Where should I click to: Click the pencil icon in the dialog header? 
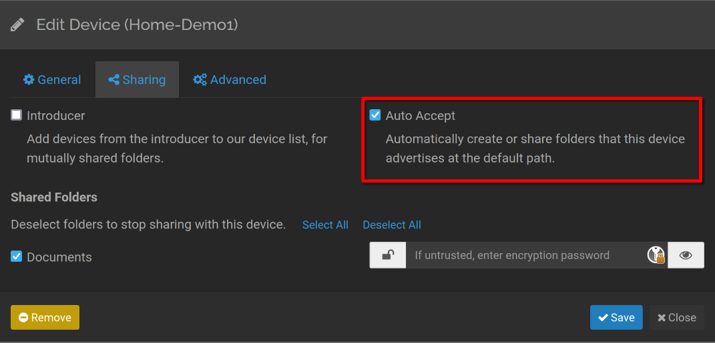(x=18, y=25)
